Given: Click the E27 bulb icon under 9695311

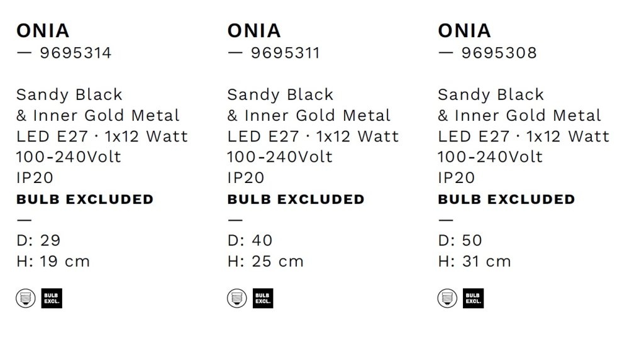Looking at the screenshot, I should click(x=237, y=298).
